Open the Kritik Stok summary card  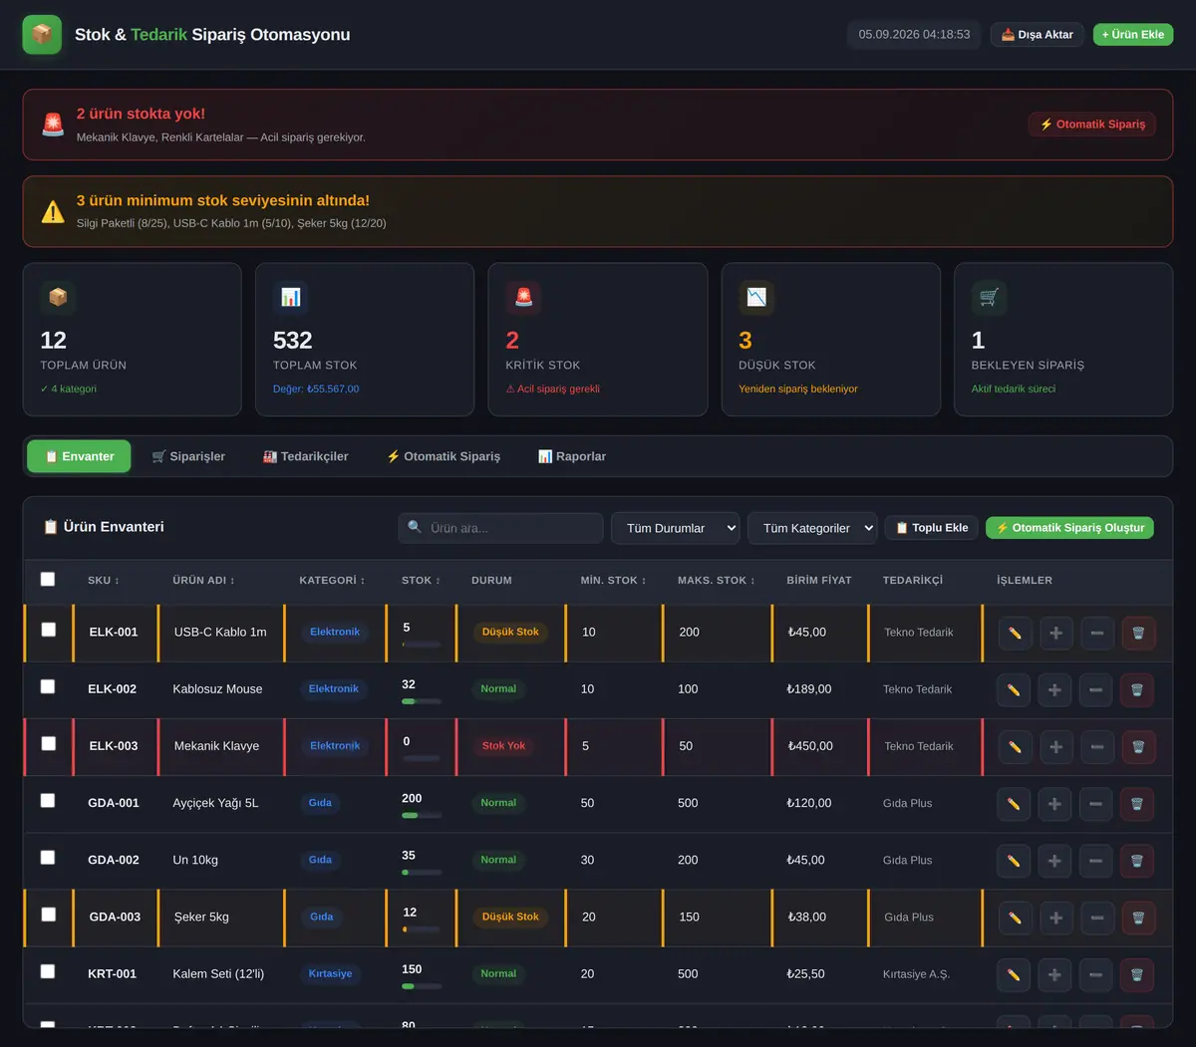pos(598,340)
